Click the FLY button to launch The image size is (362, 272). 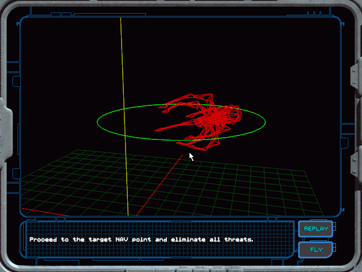coord(316,249)
